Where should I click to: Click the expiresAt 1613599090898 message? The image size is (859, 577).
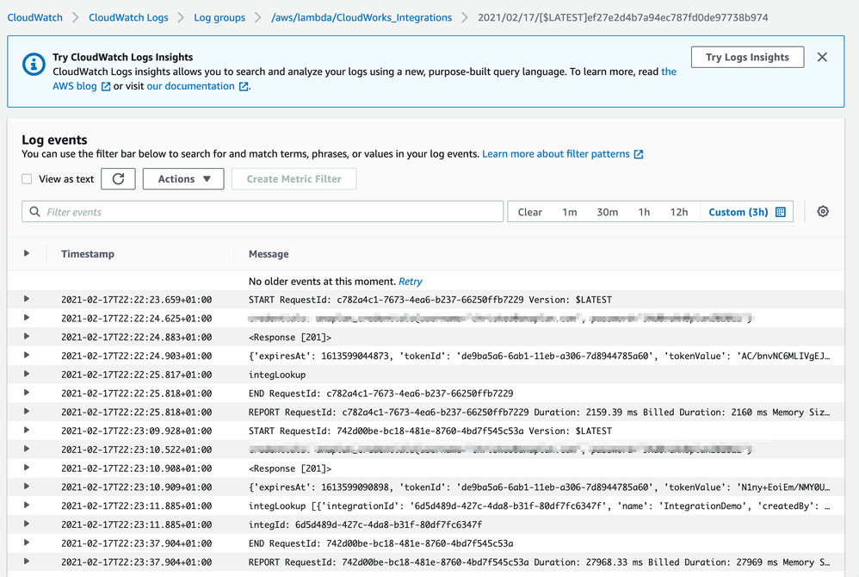(x=539, y=487)
